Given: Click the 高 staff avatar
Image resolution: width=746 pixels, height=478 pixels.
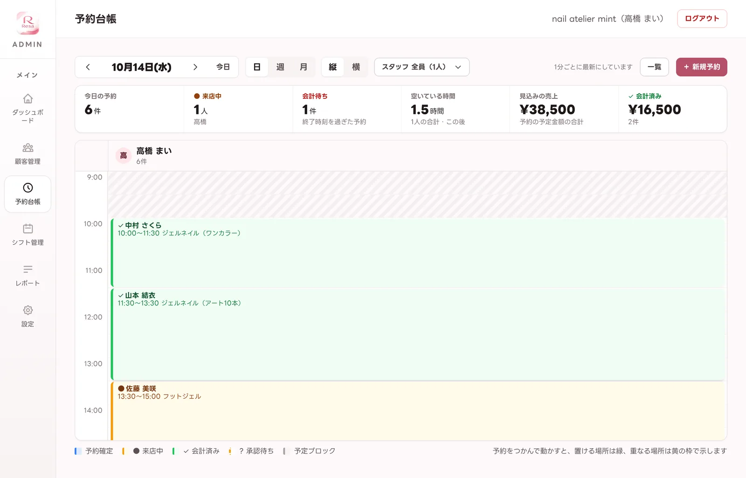Looking at the screenshot, I should [x=124, y=156].
